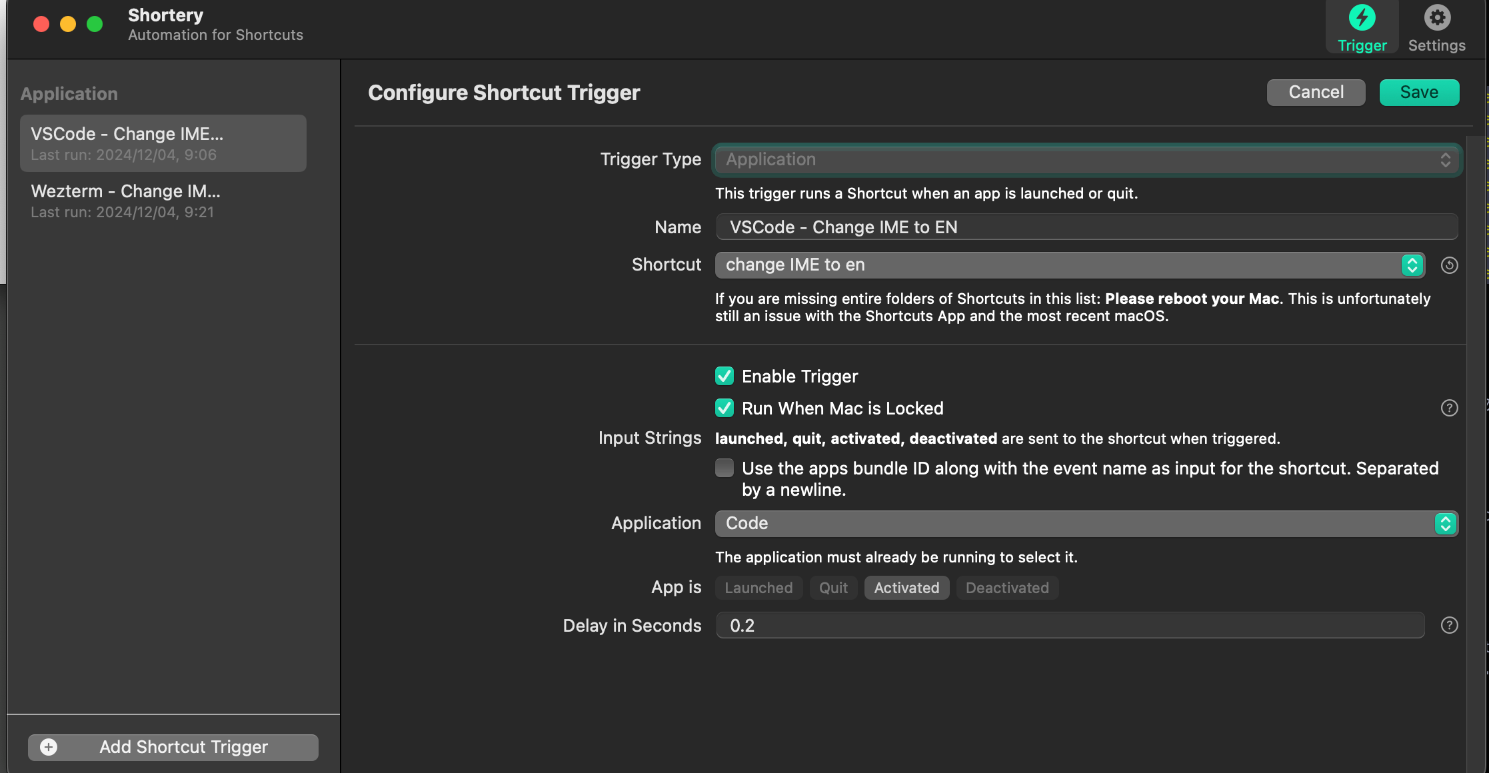This screenshot has width=1489, height=773.
Task: Enable use apps bundle ID checkbox
Action: 725,468
